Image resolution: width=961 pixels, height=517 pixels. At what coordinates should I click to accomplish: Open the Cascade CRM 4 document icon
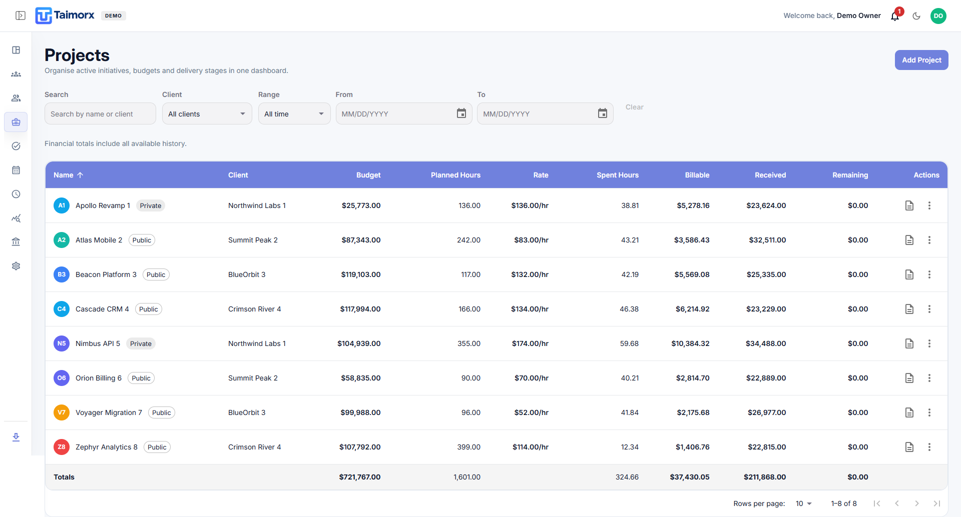(909, 309)
